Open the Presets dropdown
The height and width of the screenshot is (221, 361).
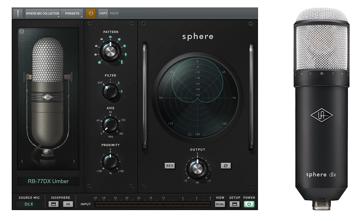[x=72, y=13]
